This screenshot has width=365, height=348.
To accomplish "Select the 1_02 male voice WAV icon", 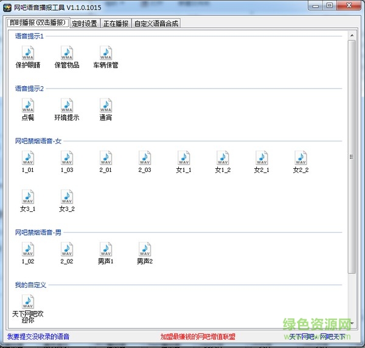I will click(x=28, y=249).
